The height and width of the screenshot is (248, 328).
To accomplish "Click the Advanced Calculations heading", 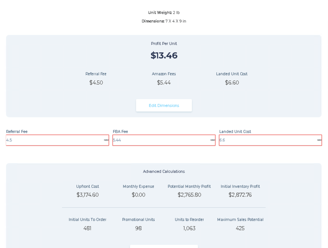I will pos(164,172).
